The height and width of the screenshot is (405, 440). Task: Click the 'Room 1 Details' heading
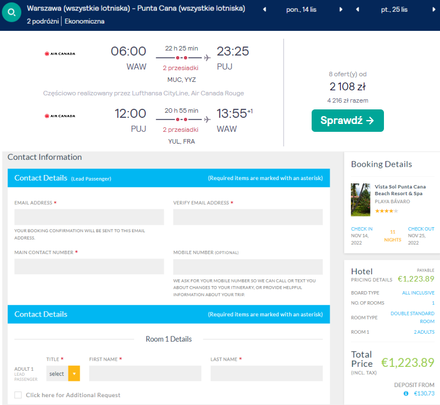[169, 339]
